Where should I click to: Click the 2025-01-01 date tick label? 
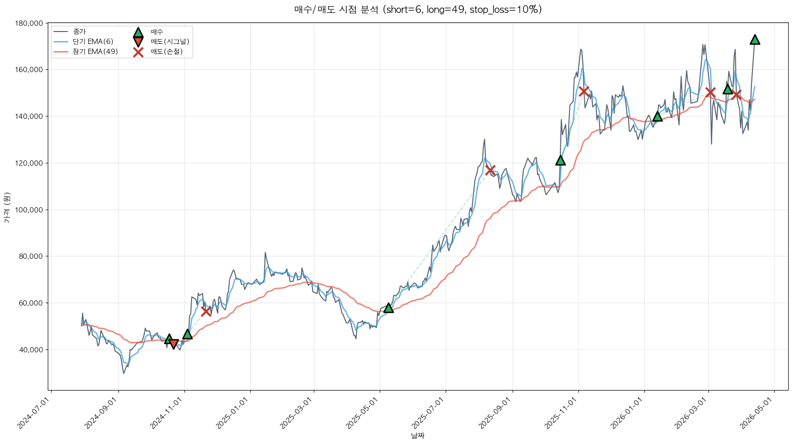coord(234,413)
